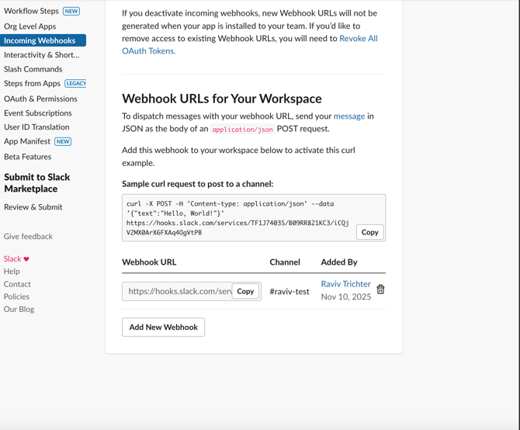This screenshot has width=520, height=430.
Task: Open Workflow Steps in the sidebar
Action: [x=31, y=12]
